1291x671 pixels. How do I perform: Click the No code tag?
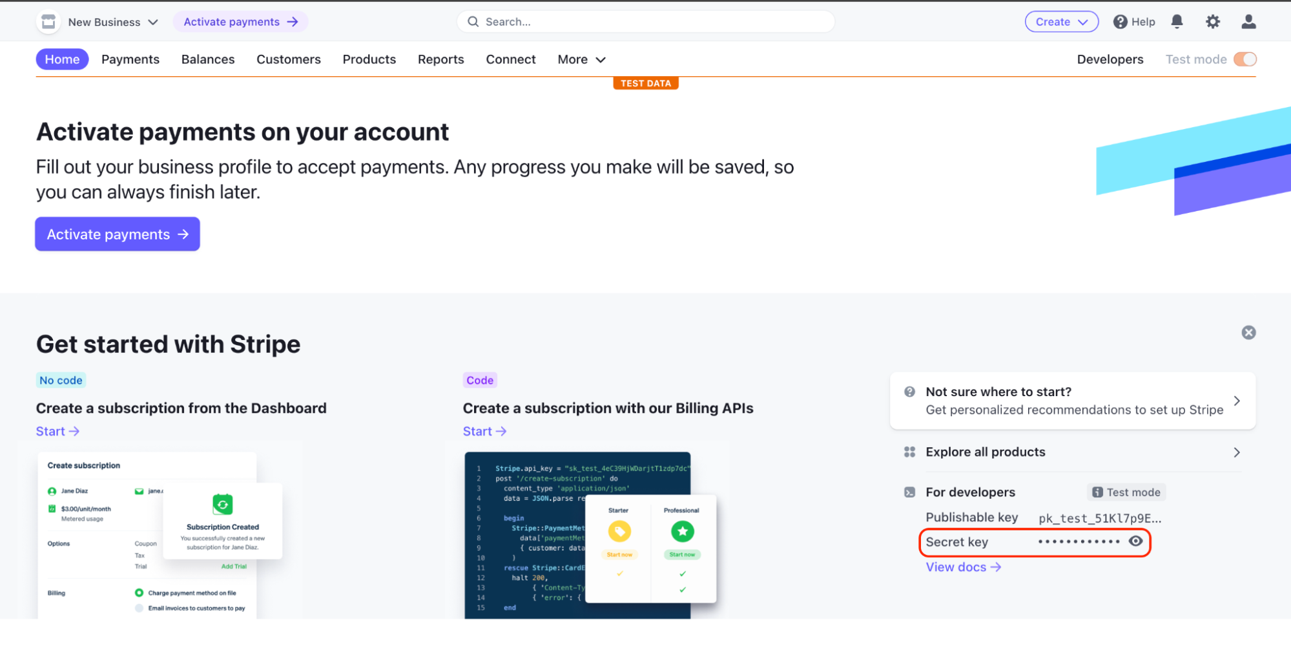[x=61, y=380]
